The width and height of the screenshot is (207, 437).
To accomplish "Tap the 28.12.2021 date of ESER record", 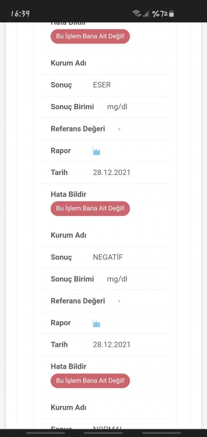I will click(111, 172).
